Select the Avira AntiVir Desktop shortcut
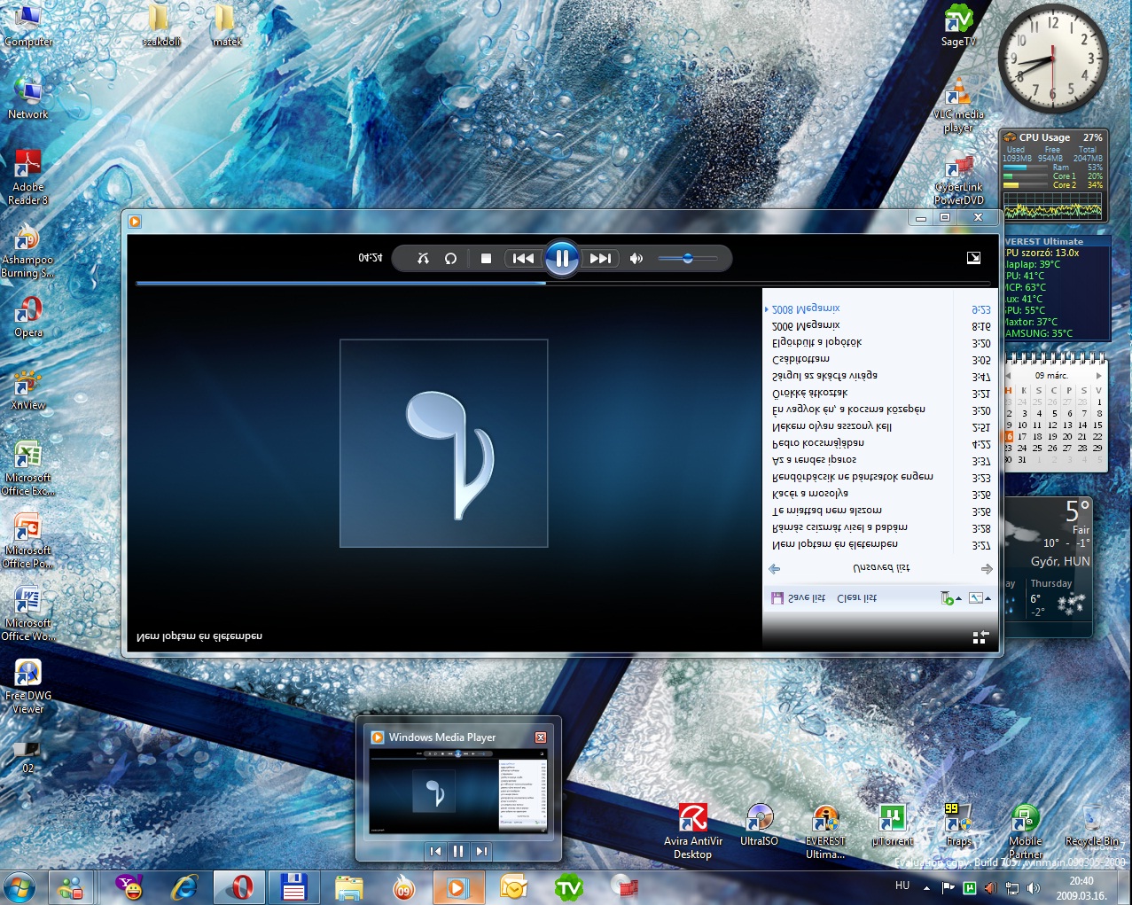Viewport: 1132px width, 905px height. click(692, 831)
